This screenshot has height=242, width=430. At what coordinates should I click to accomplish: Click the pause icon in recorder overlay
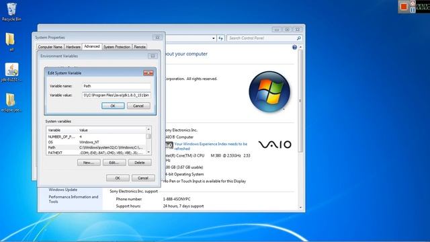(413, 10)
